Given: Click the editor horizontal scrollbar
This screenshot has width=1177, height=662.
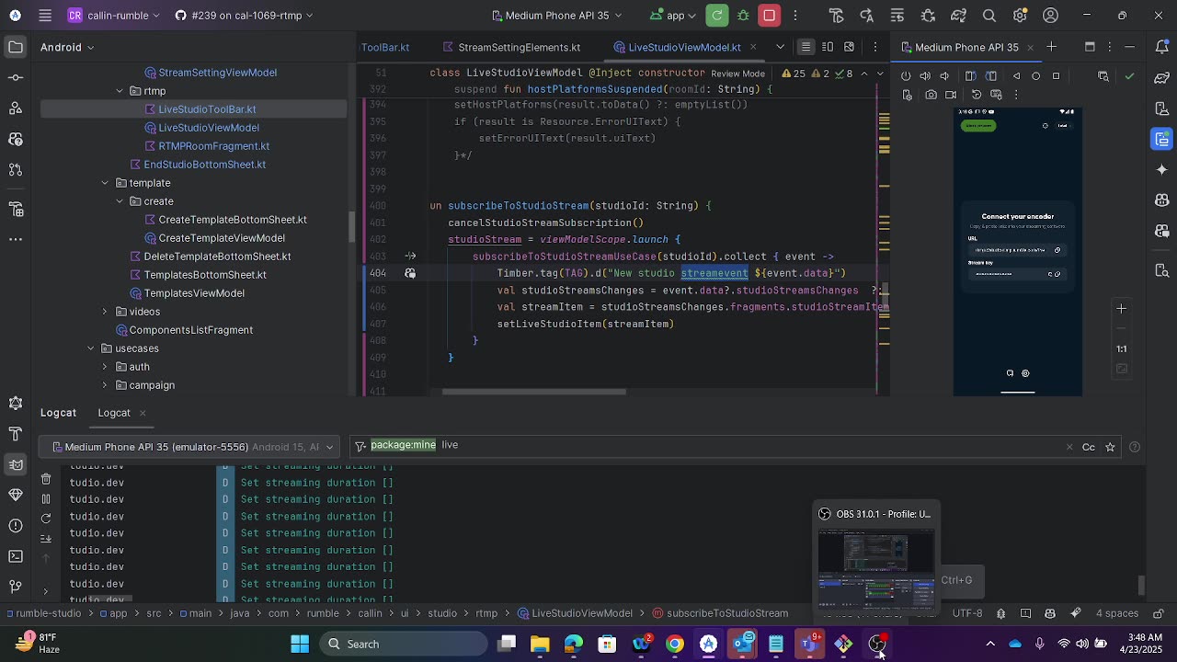Looking at the screenshot, I should (x=533, y=392).
